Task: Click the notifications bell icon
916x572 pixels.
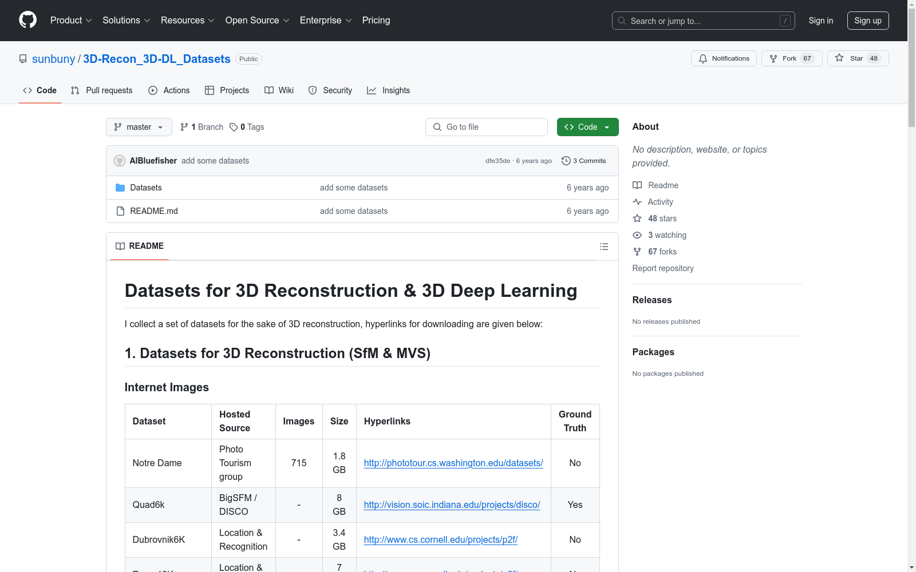Action: click(703, 58)
